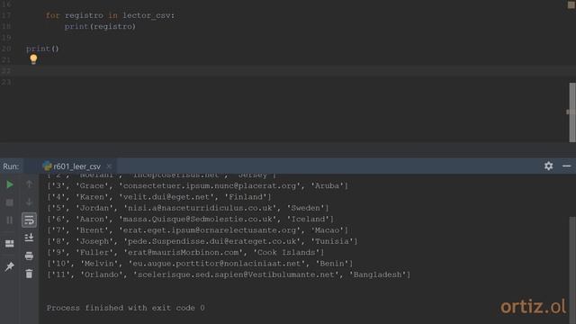Click the output row for 'Karen' Finland
This screenshot has height=324, width=576.
click(159, 197)
